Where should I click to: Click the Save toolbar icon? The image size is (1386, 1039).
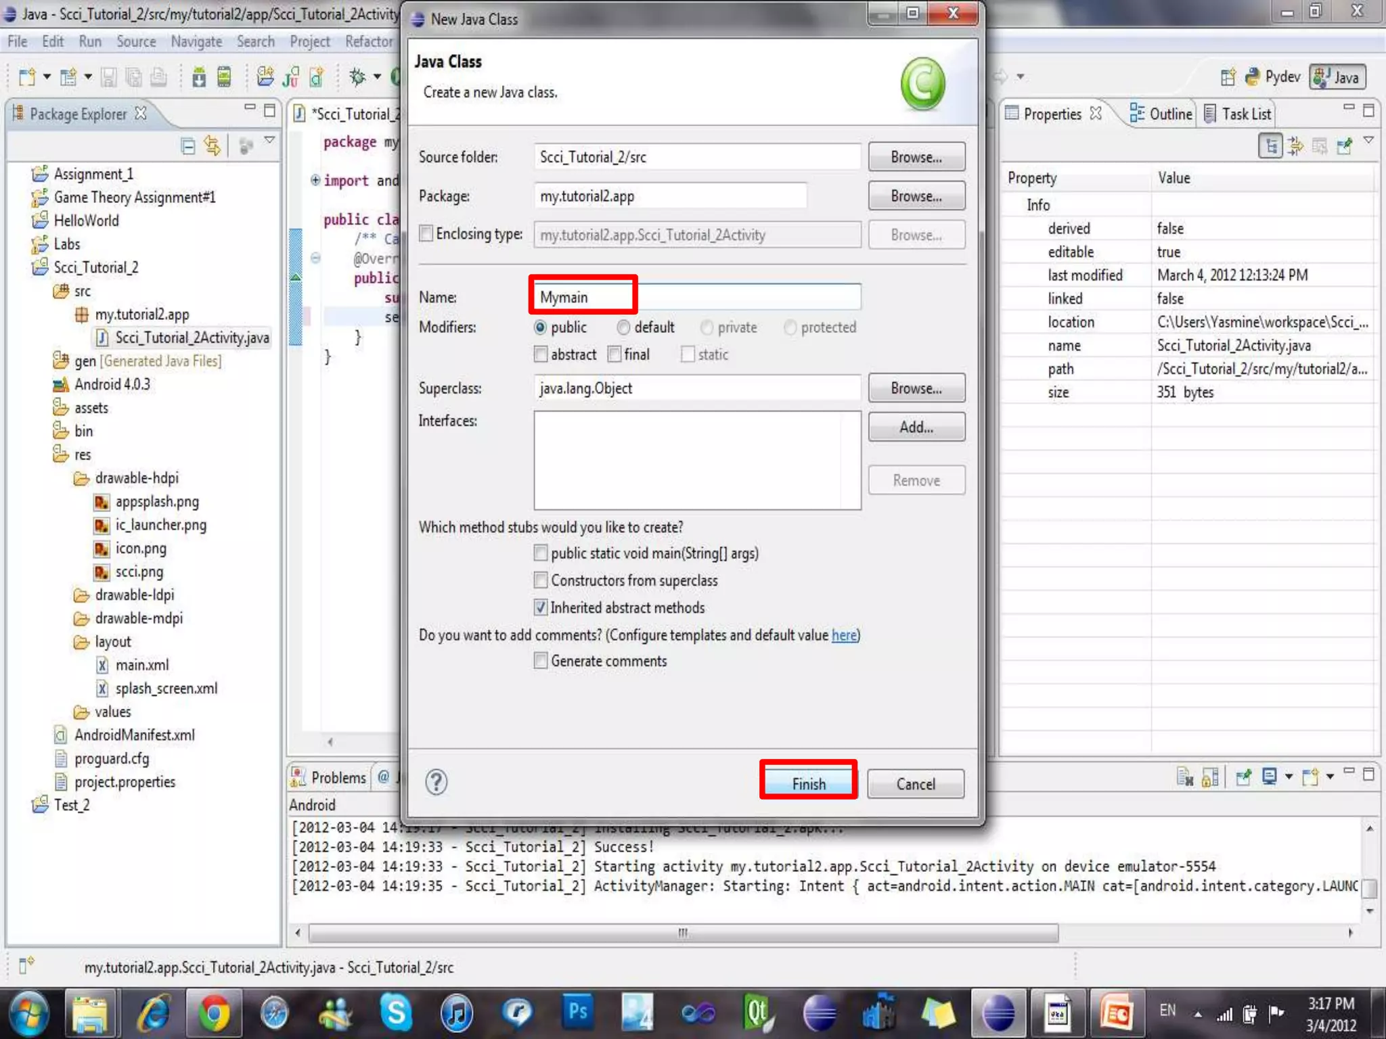click(108, 77)
